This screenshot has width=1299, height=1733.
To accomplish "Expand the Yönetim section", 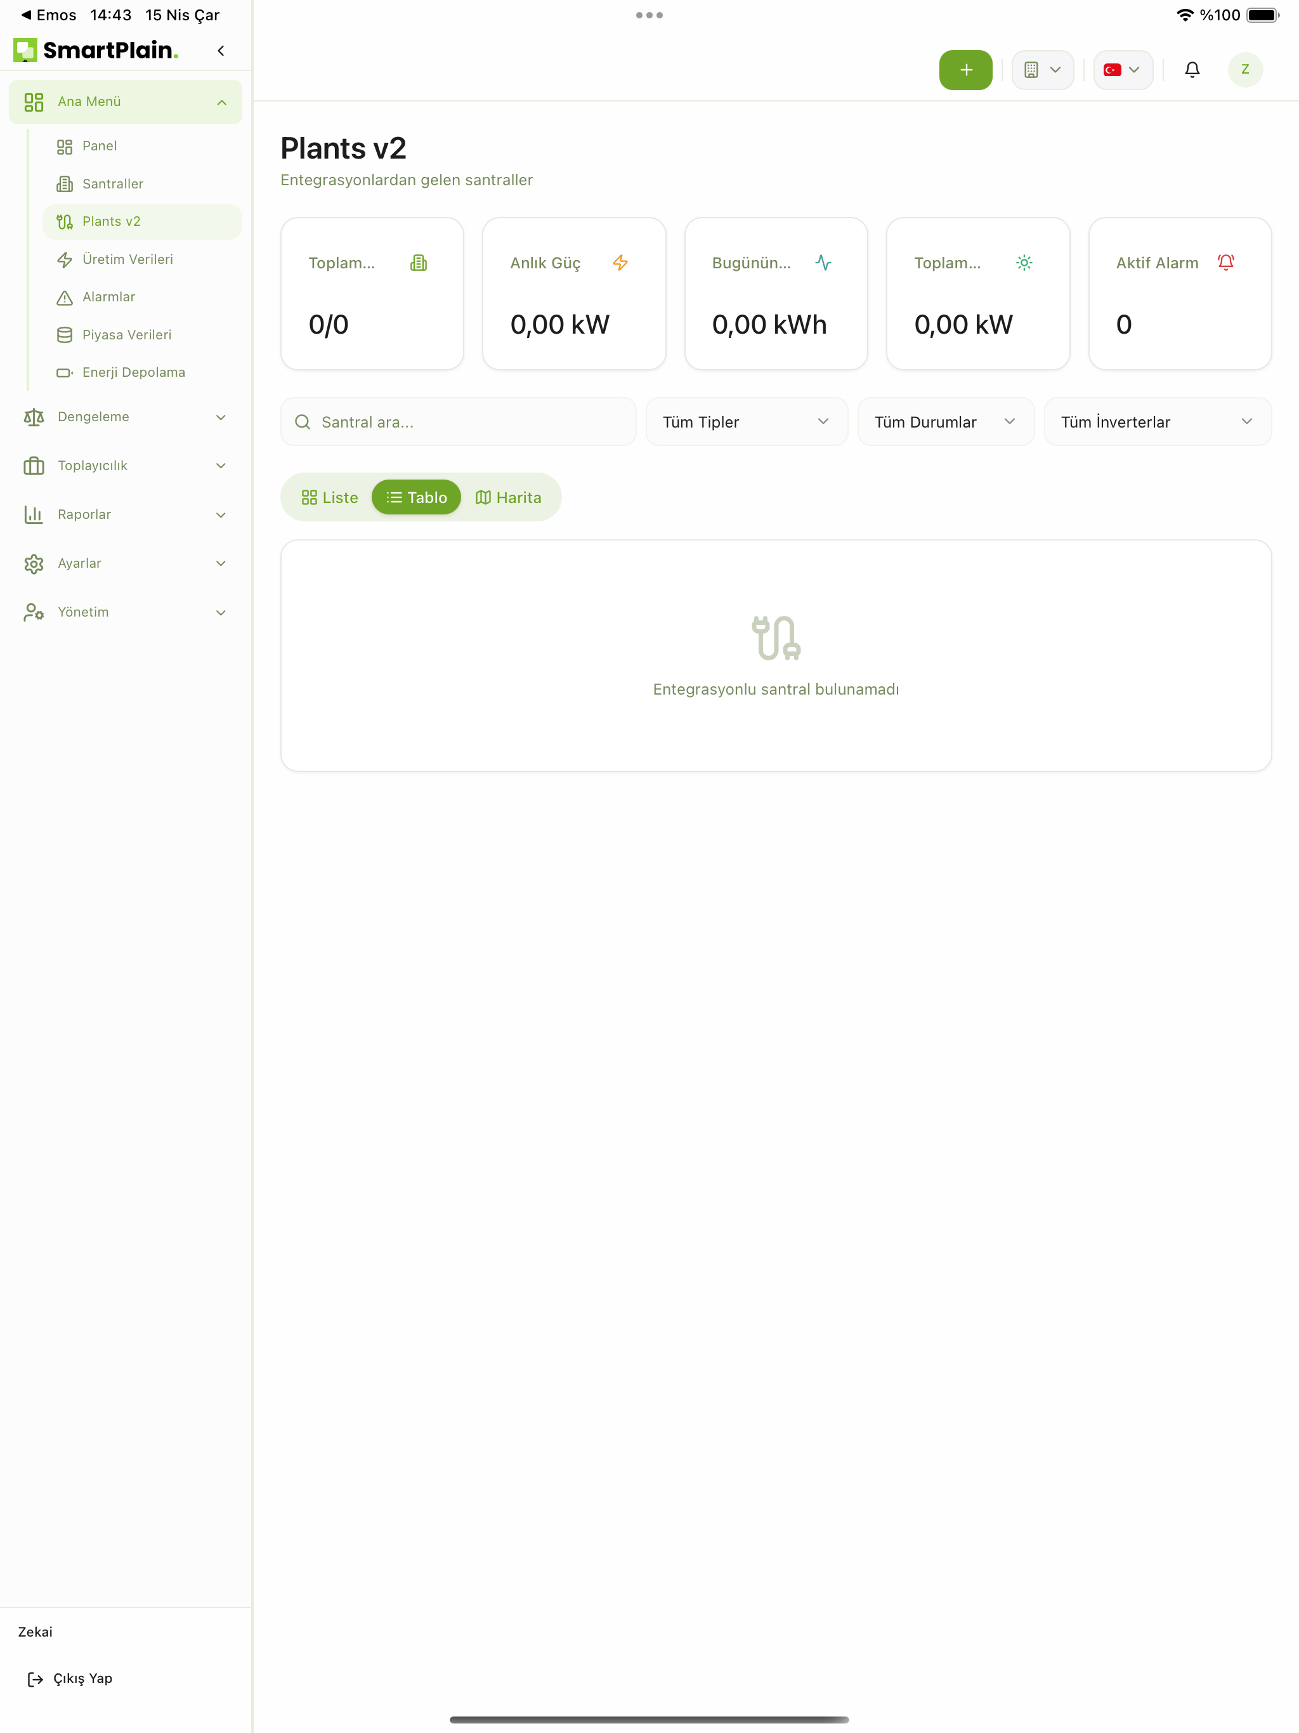I will (126, 613).
